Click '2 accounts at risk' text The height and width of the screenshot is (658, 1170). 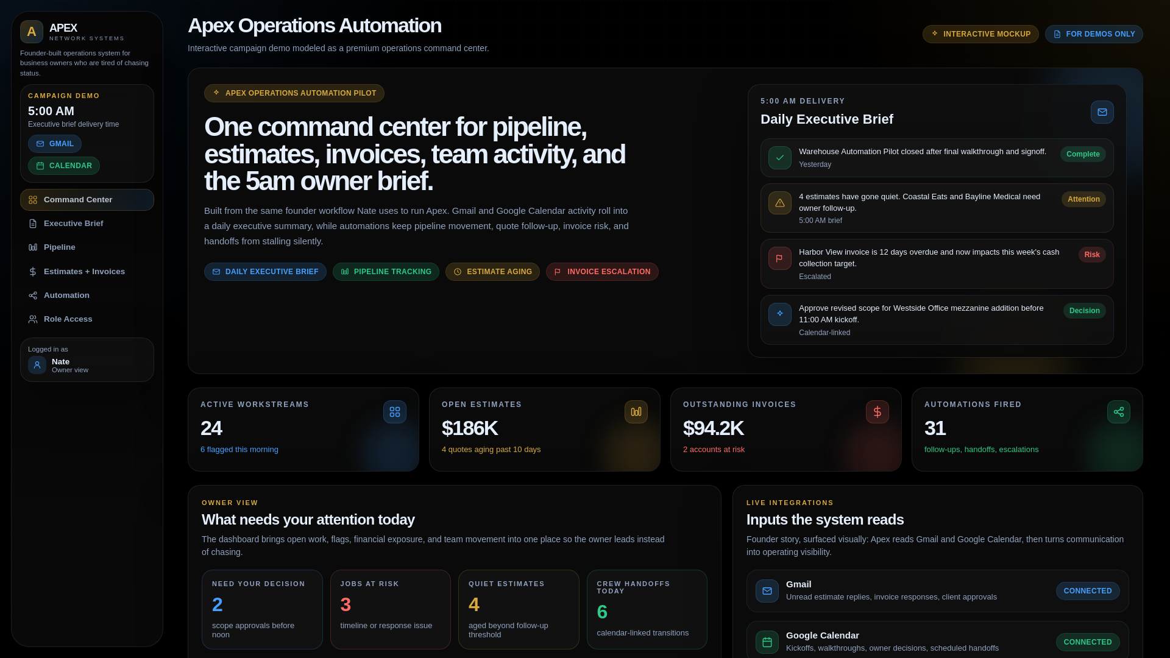click(x=714, y=450)
